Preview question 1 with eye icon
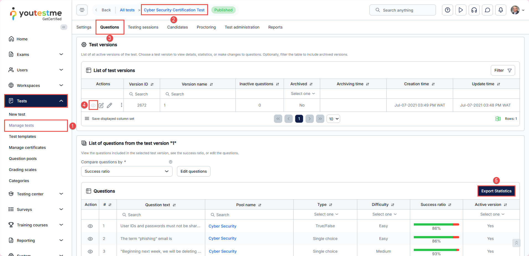529x256 pixels. pos(90,226)
